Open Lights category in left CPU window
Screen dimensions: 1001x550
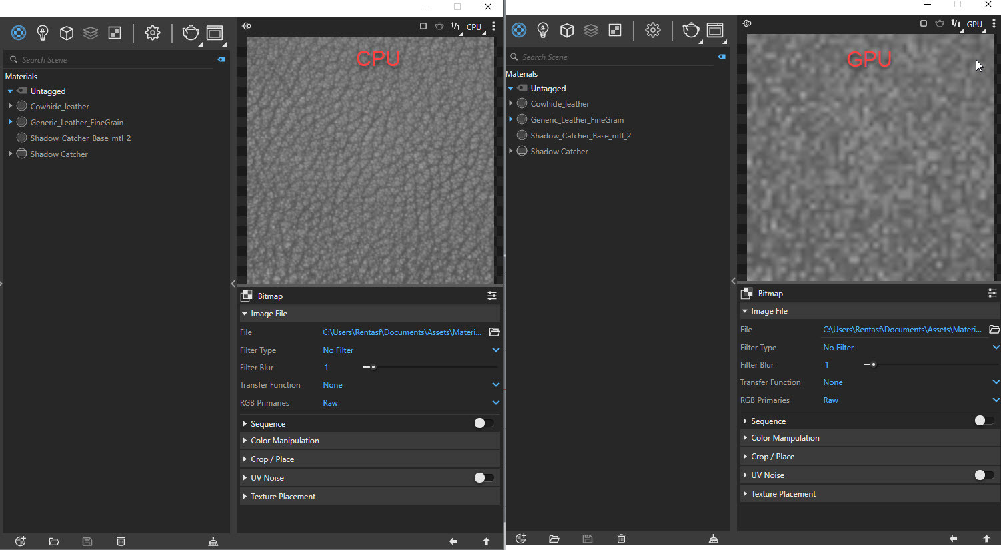click(43, 33)
